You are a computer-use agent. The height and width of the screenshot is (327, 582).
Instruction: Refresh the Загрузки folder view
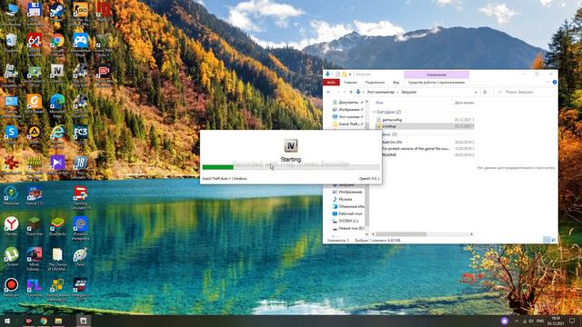pyautogui.click(x=485, y=92)
